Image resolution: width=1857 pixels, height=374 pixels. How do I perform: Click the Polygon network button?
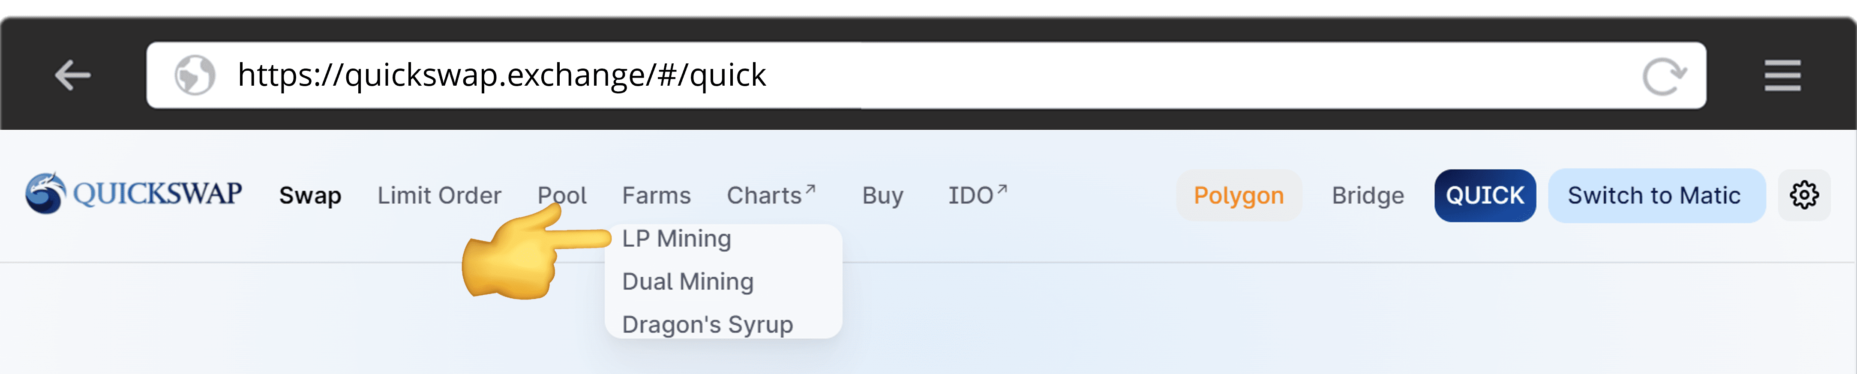pyautogui.click(x=1239, y=195)
